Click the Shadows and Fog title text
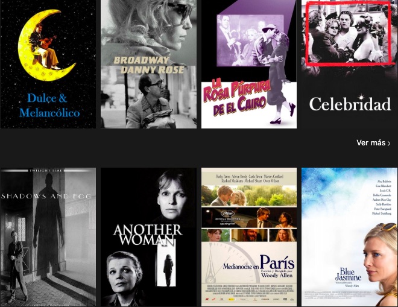Screen dimensions: 398x307 click(x=46, y=196)
